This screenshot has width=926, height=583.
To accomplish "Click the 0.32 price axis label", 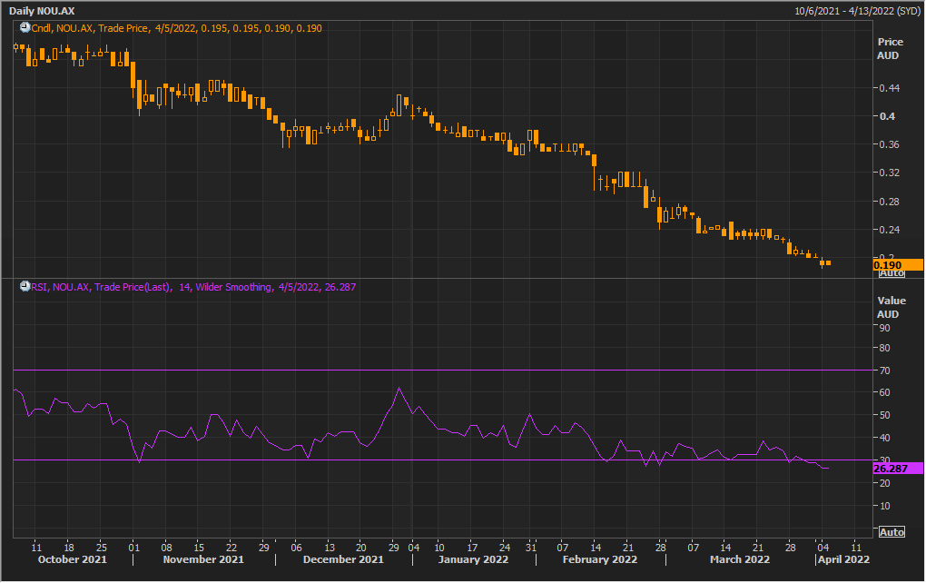I will pyautogui.click(x=890, y=173).
